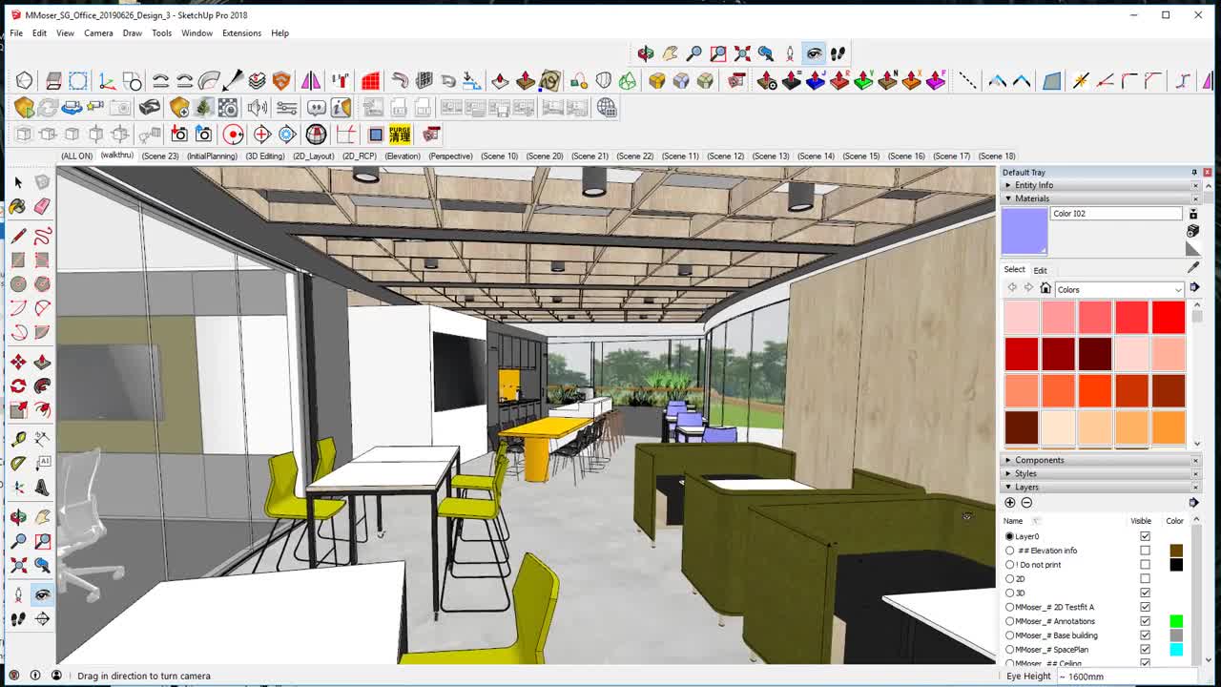Click the home in-model materials button

tap(1045, 288)
